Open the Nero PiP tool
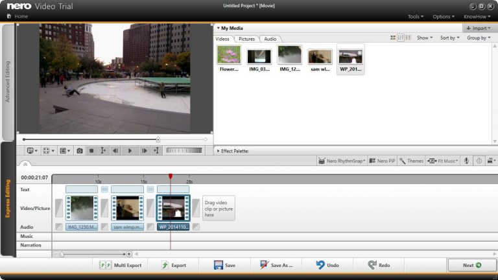The image size is (498, 280). (x=382, y=161)
